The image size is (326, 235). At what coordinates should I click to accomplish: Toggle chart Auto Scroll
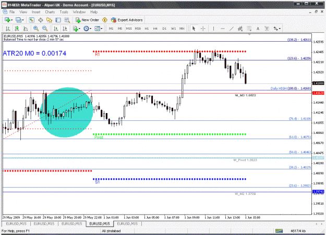tap(56, 29)
